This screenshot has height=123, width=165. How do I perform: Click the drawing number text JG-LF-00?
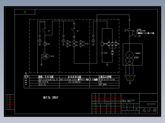149,110
